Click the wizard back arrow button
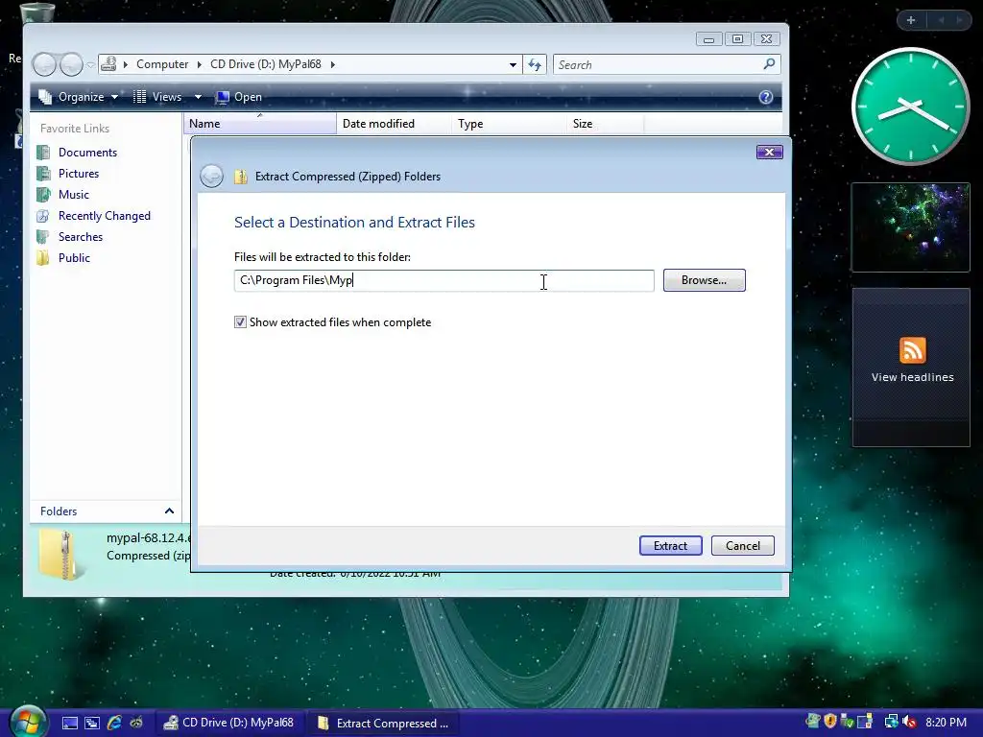The height and width of the screenshot is (737, 983). [212, 177]
